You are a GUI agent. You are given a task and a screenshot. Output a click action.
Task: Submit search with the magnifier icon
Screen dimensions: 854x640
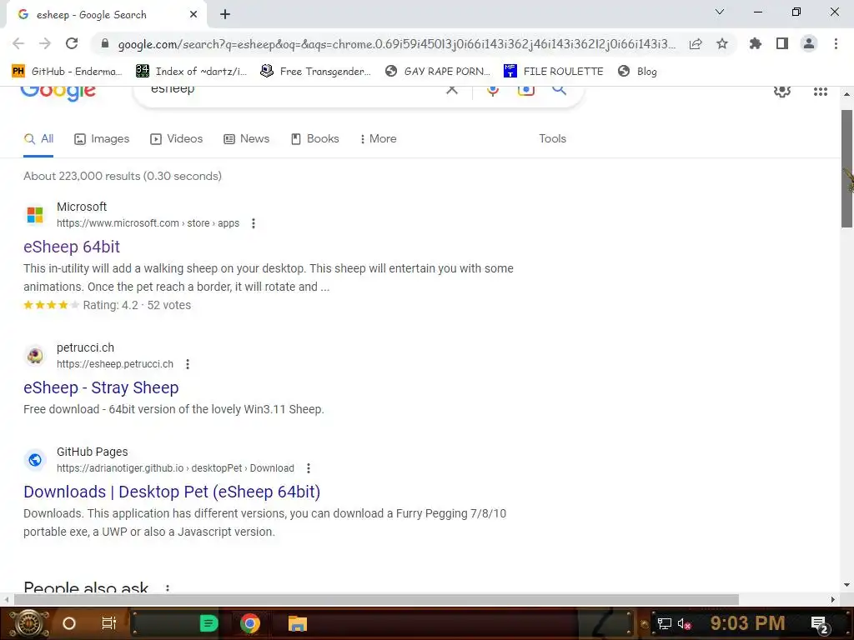(559, 91)
